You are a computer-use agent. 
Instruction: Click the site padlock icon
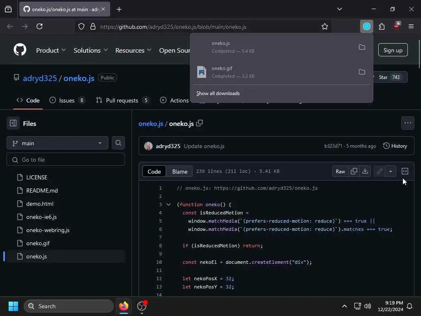[x=93, y=26]
